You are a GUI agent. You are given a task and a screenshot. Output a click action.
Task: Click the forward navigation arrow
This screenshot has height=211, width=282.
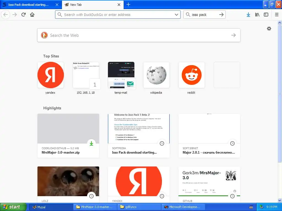tap(15, 15)
